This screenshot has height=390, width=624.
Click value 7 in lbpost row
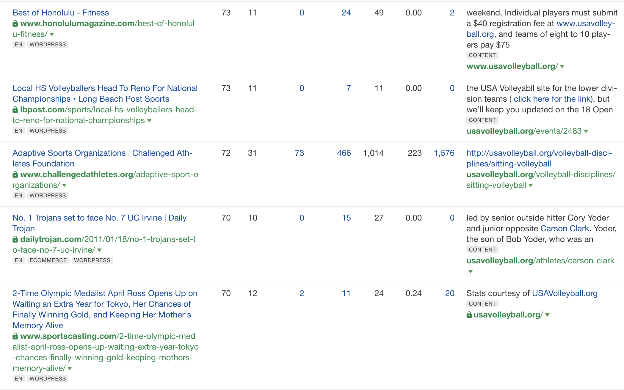(349, 88)
